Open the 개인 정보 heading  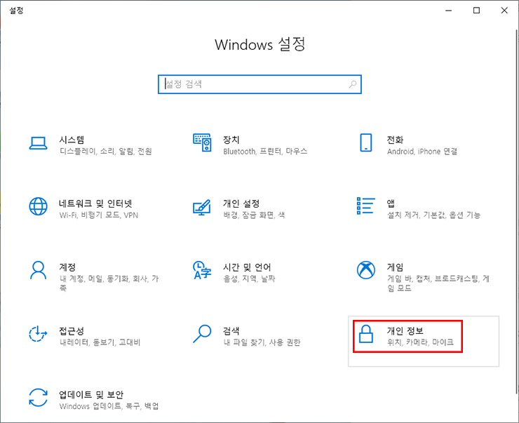click(405, 330)
